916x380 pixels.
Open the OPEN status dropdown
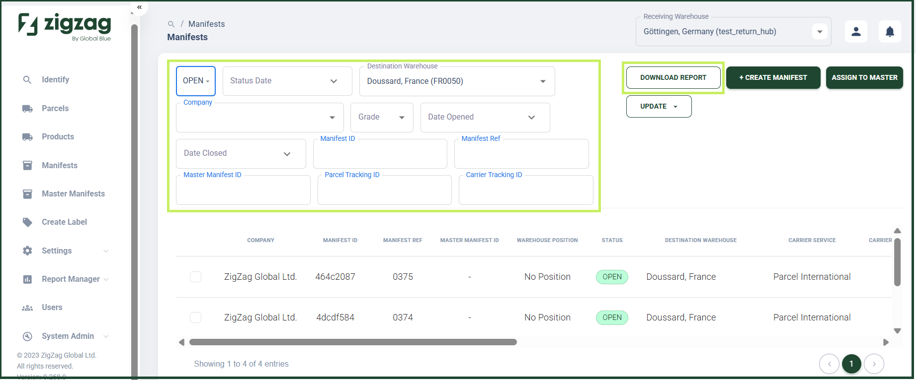click(x=196, y=81)
